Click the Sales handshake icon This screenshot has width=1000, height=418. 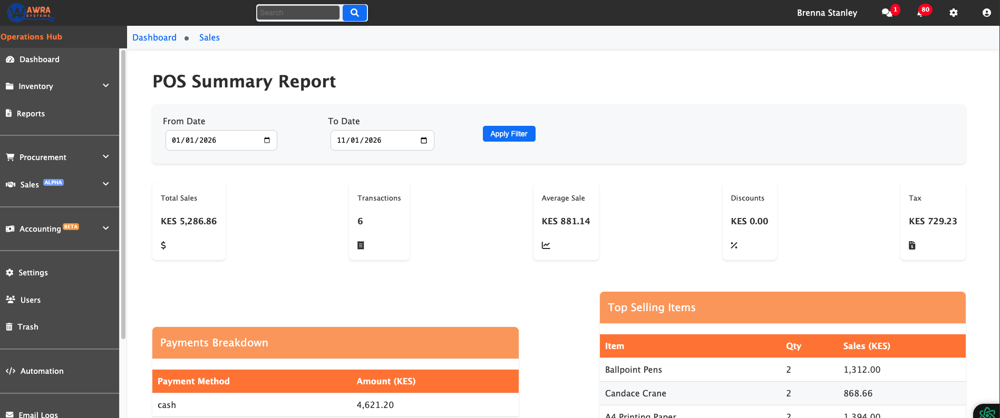[x=11, y=184]
